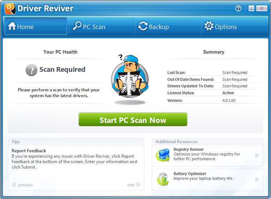The image size is (271, 199).
Task: Go to the Options tab
Action: coord(234,26)
